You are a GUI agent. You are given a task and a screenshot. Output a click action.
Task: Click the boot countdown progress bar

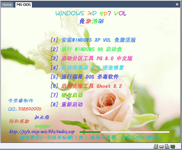coord(124,132)
